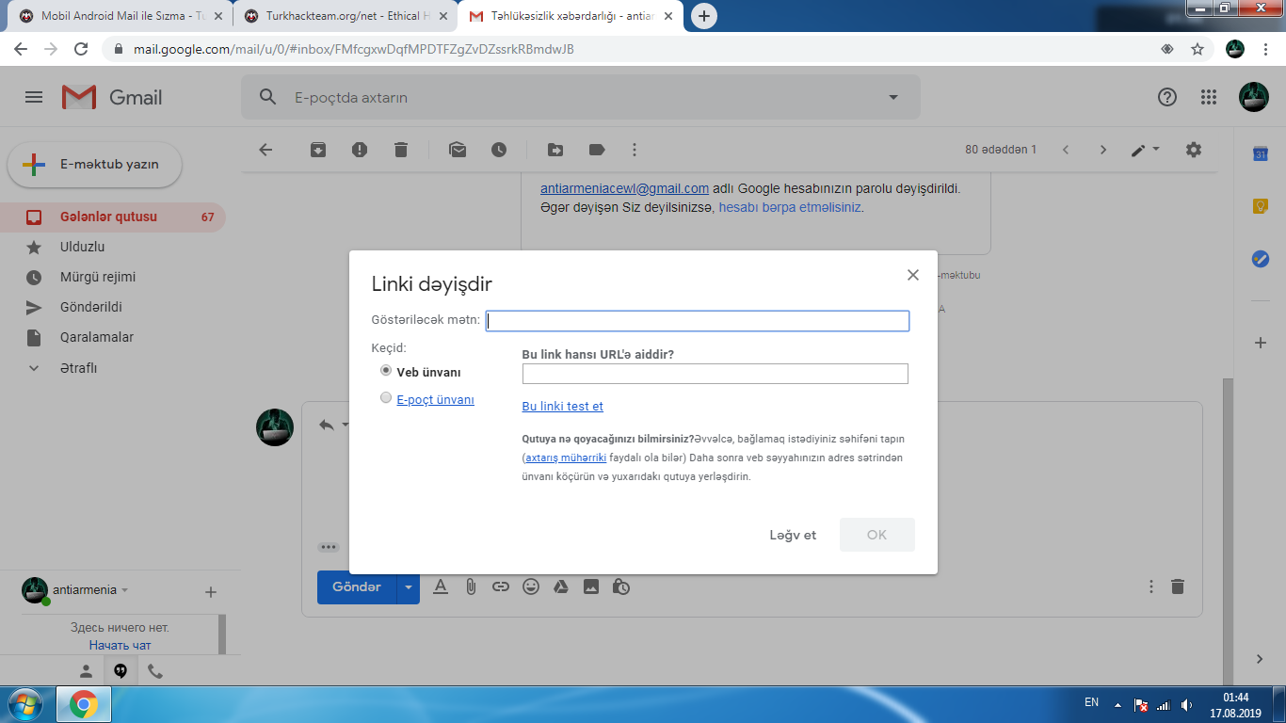The image size is (1286, 723).
Task: Go to older email arrow
Action: click(x=1103, y=150)
